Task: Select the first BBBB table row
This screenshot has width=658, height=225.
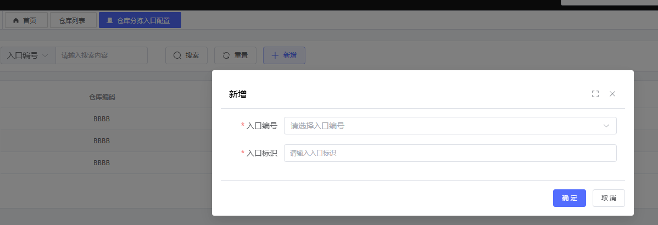Action: tap(102, 119)
